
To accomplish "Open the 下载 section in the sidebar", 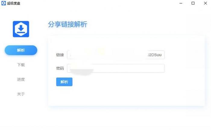I will click(x=21, y=65).
